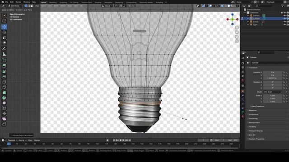289x162 pixels.
Task: Switch to solid viewport shading
Action: (x=228, y=6)
